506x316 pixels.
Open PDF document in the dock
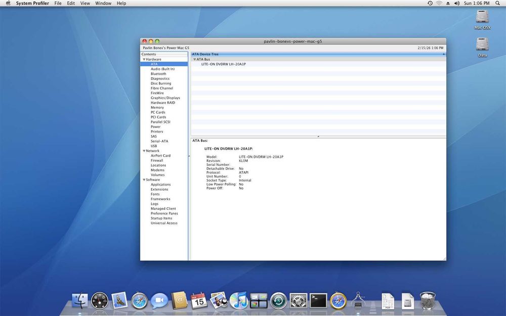388,301
